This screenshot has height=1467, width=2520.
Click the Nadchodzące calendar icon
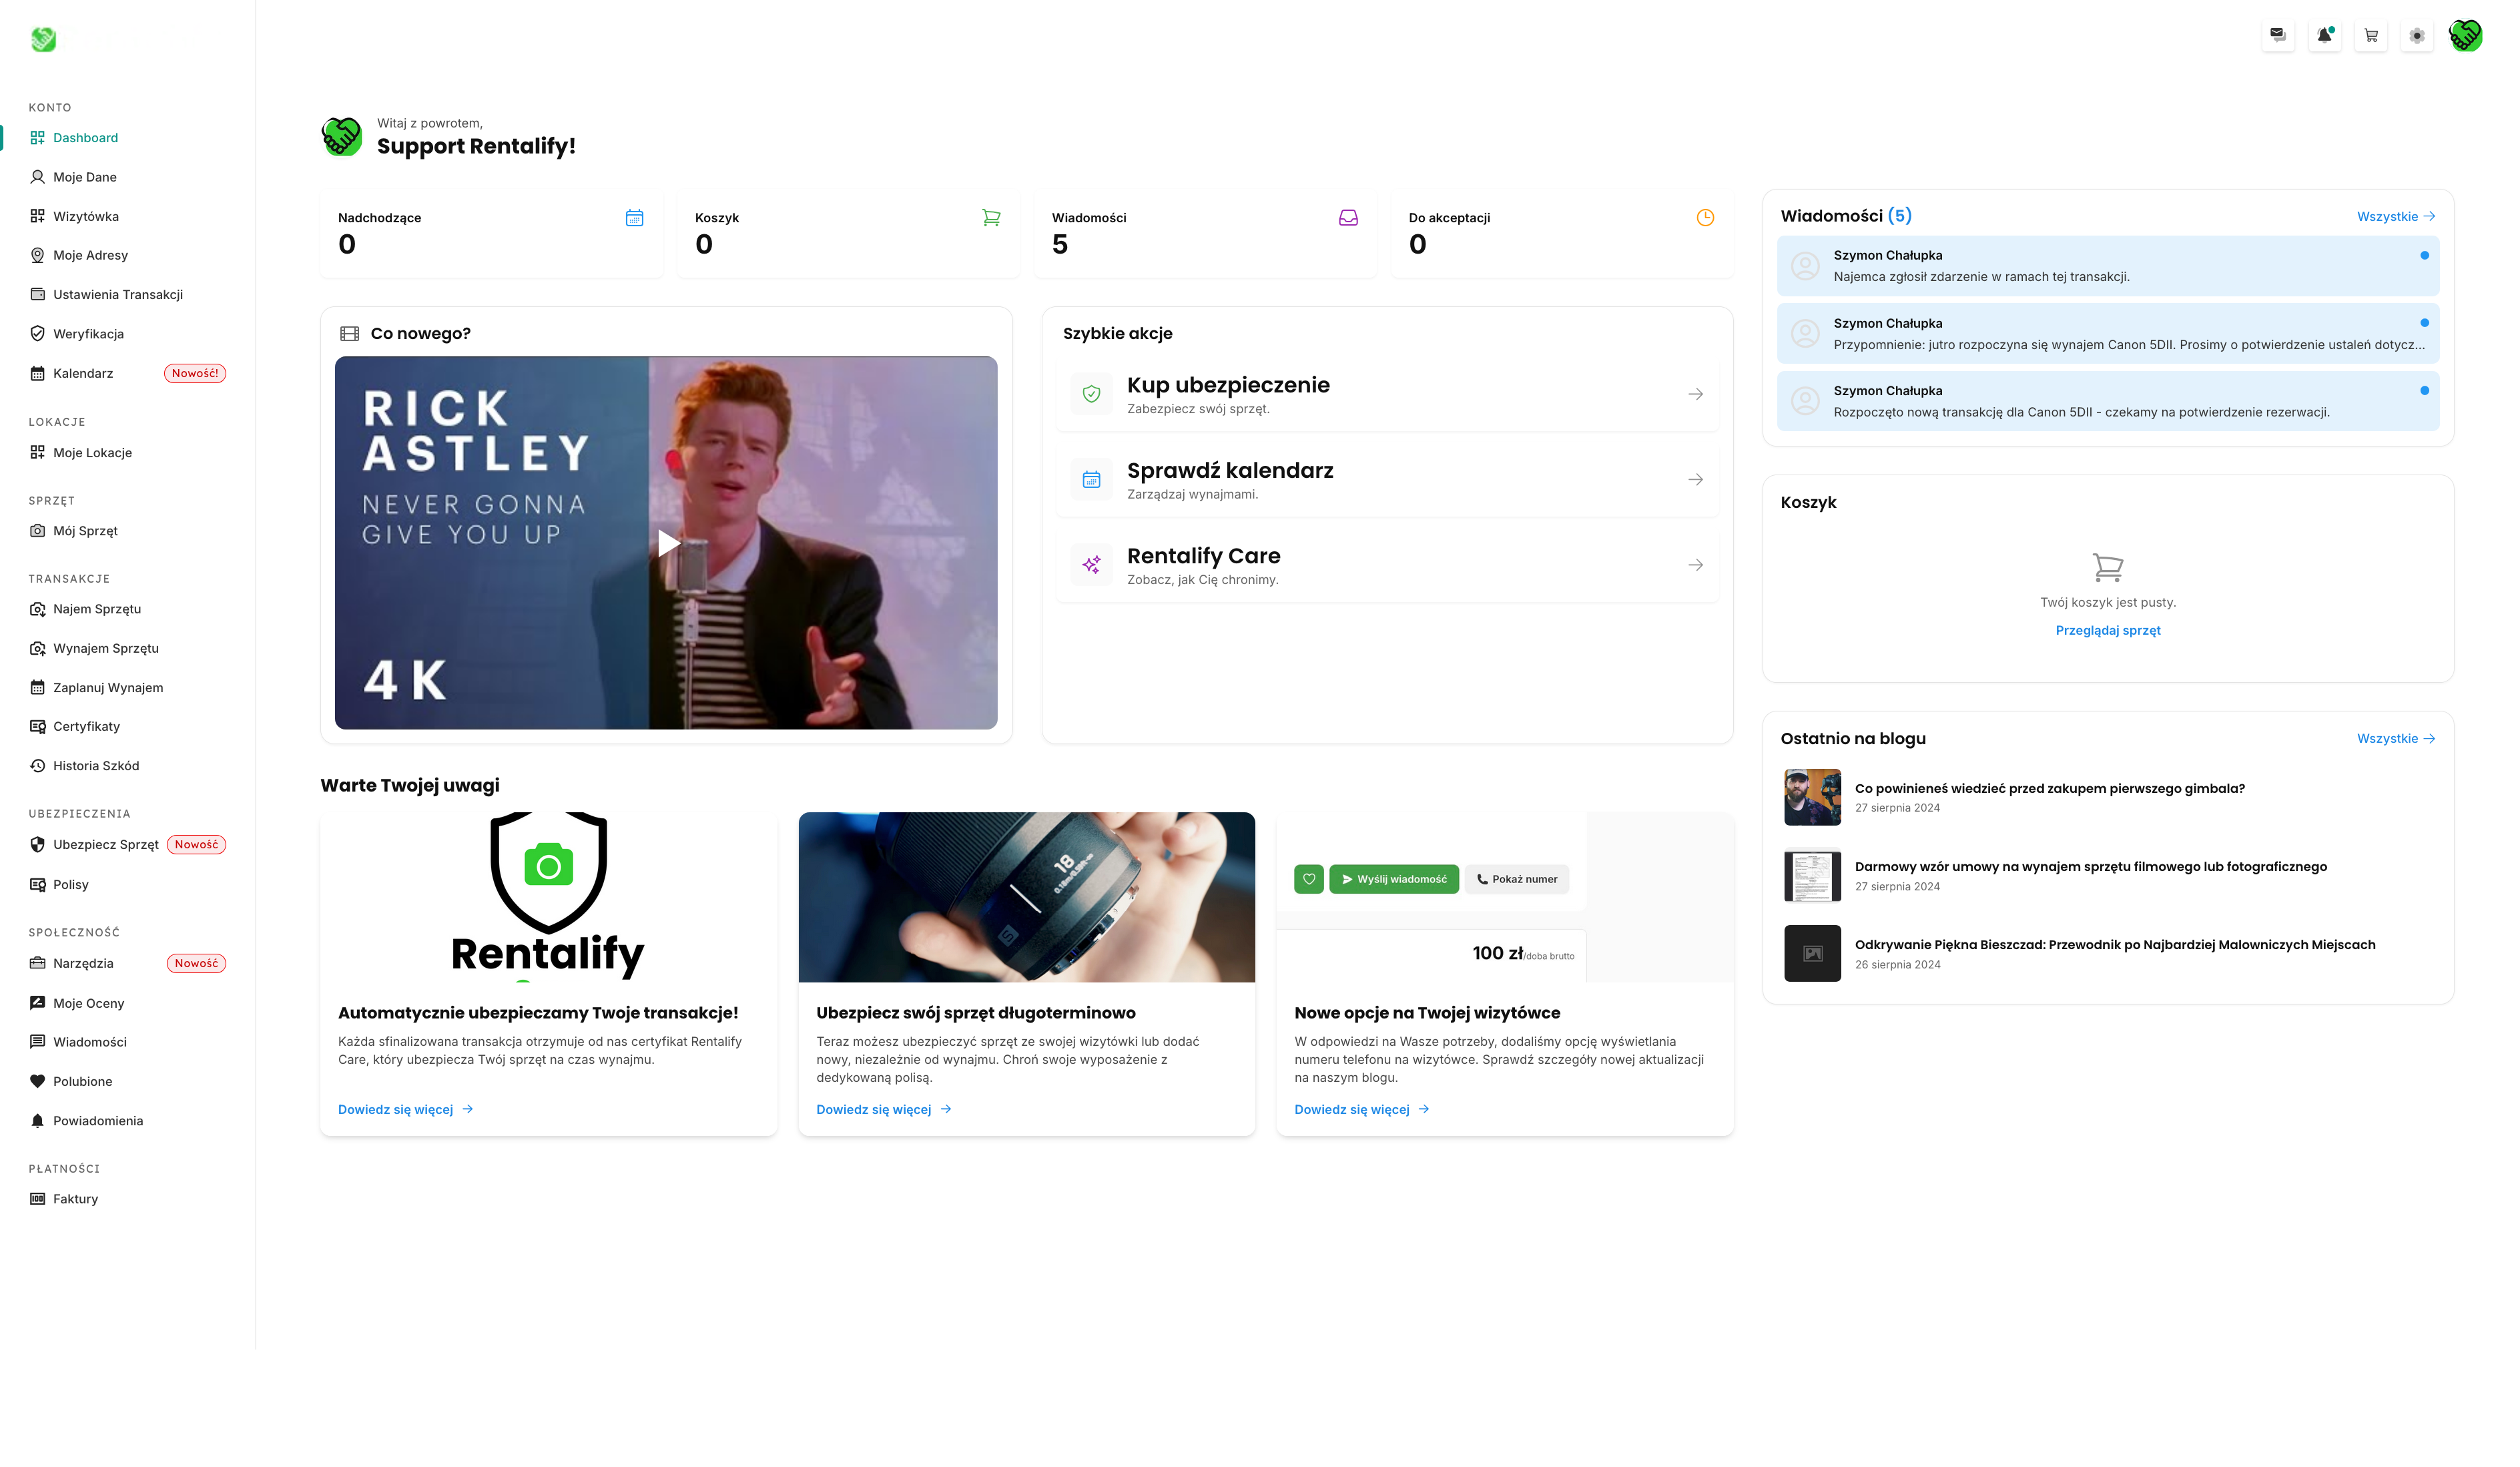pyautogui.click(x=634, y=217)
